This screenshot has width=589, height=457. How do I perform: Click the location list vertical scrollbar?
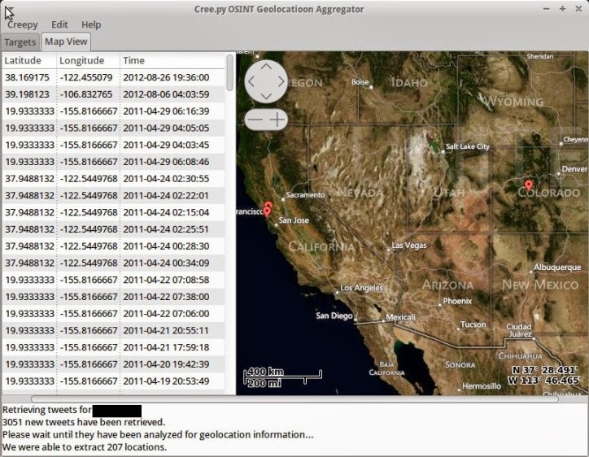[x=230, y=73]
